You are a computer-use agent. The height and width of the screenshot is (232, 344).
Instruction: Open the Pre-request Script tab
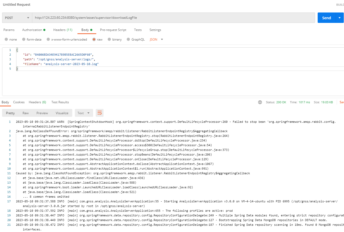113,30
